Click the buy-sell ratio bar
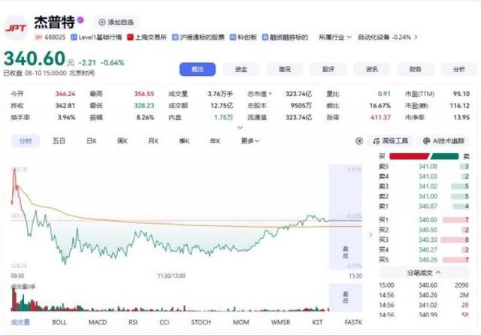Image resolution: width=481 pixels, height=335 pixels. tap(424, 157)
